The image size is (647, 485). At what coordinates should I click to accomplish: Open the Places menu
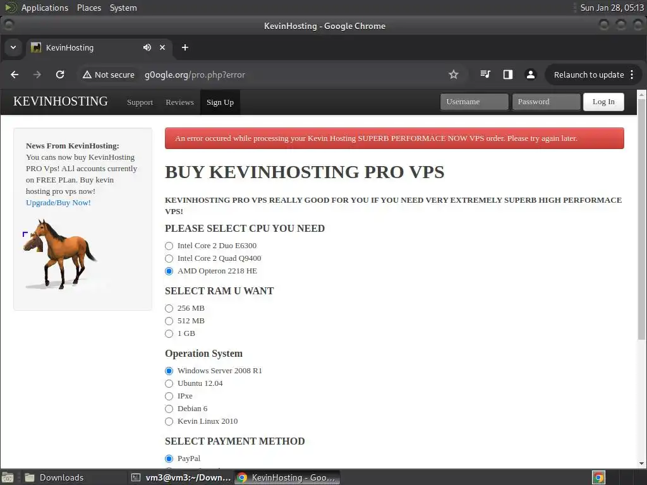[x=88, y=8]
